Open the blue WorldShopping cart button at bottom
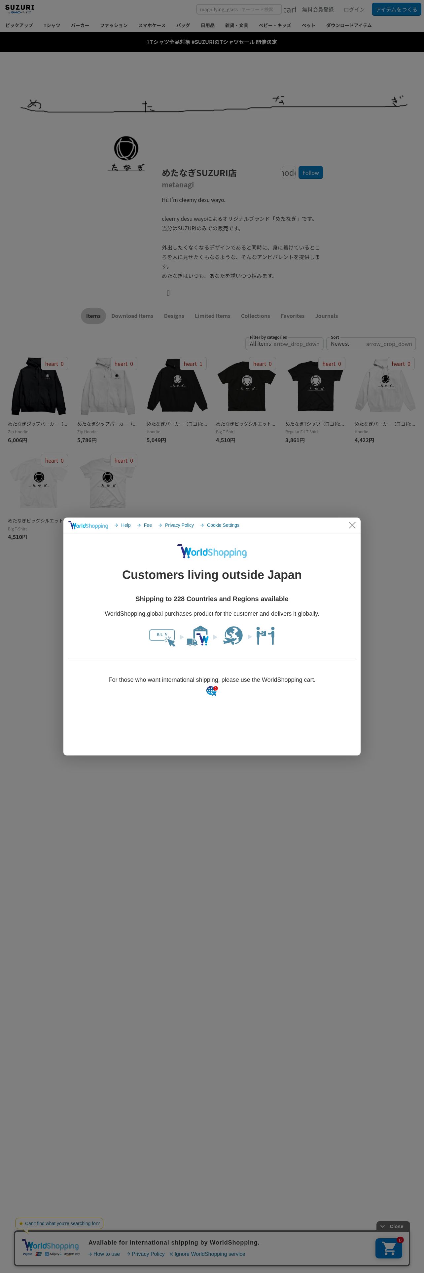Viewport: 424px width, 1273px height. click(388, 1248)
